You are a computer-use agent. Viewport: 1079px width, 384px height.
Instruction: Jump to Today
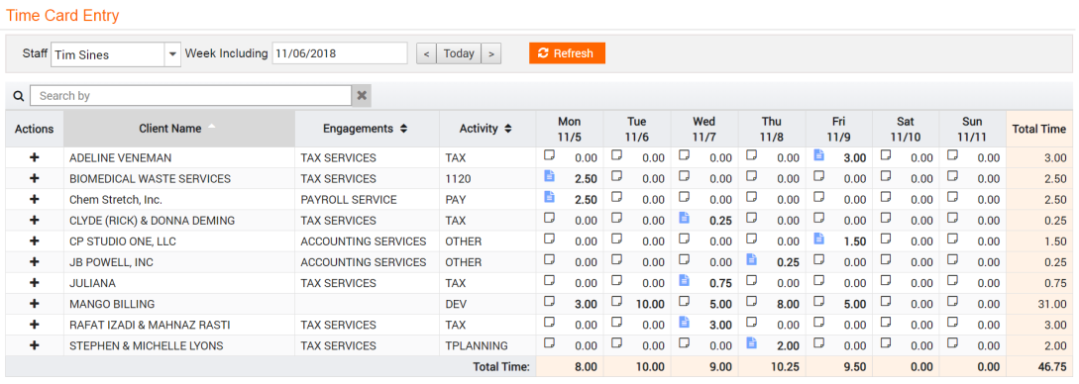coord(459,53)
